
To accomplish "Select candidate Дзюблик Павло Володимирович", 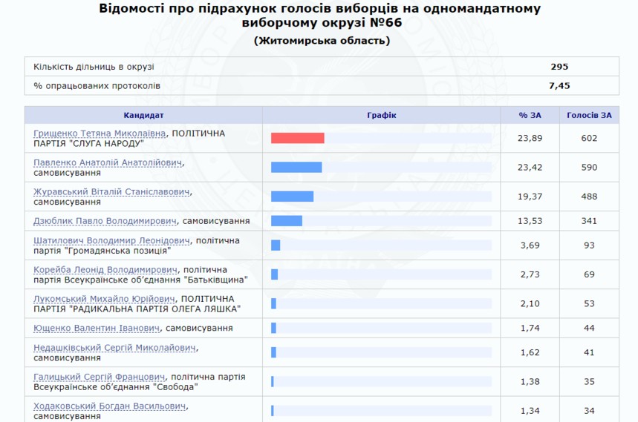I will pos(105,221).
